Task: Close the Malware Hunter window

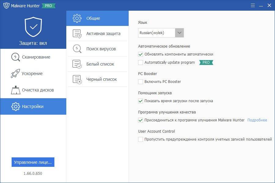Action: pos(269,5)
